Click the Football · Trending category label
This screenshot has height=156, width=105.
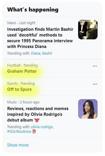click(x=22, y=66)
